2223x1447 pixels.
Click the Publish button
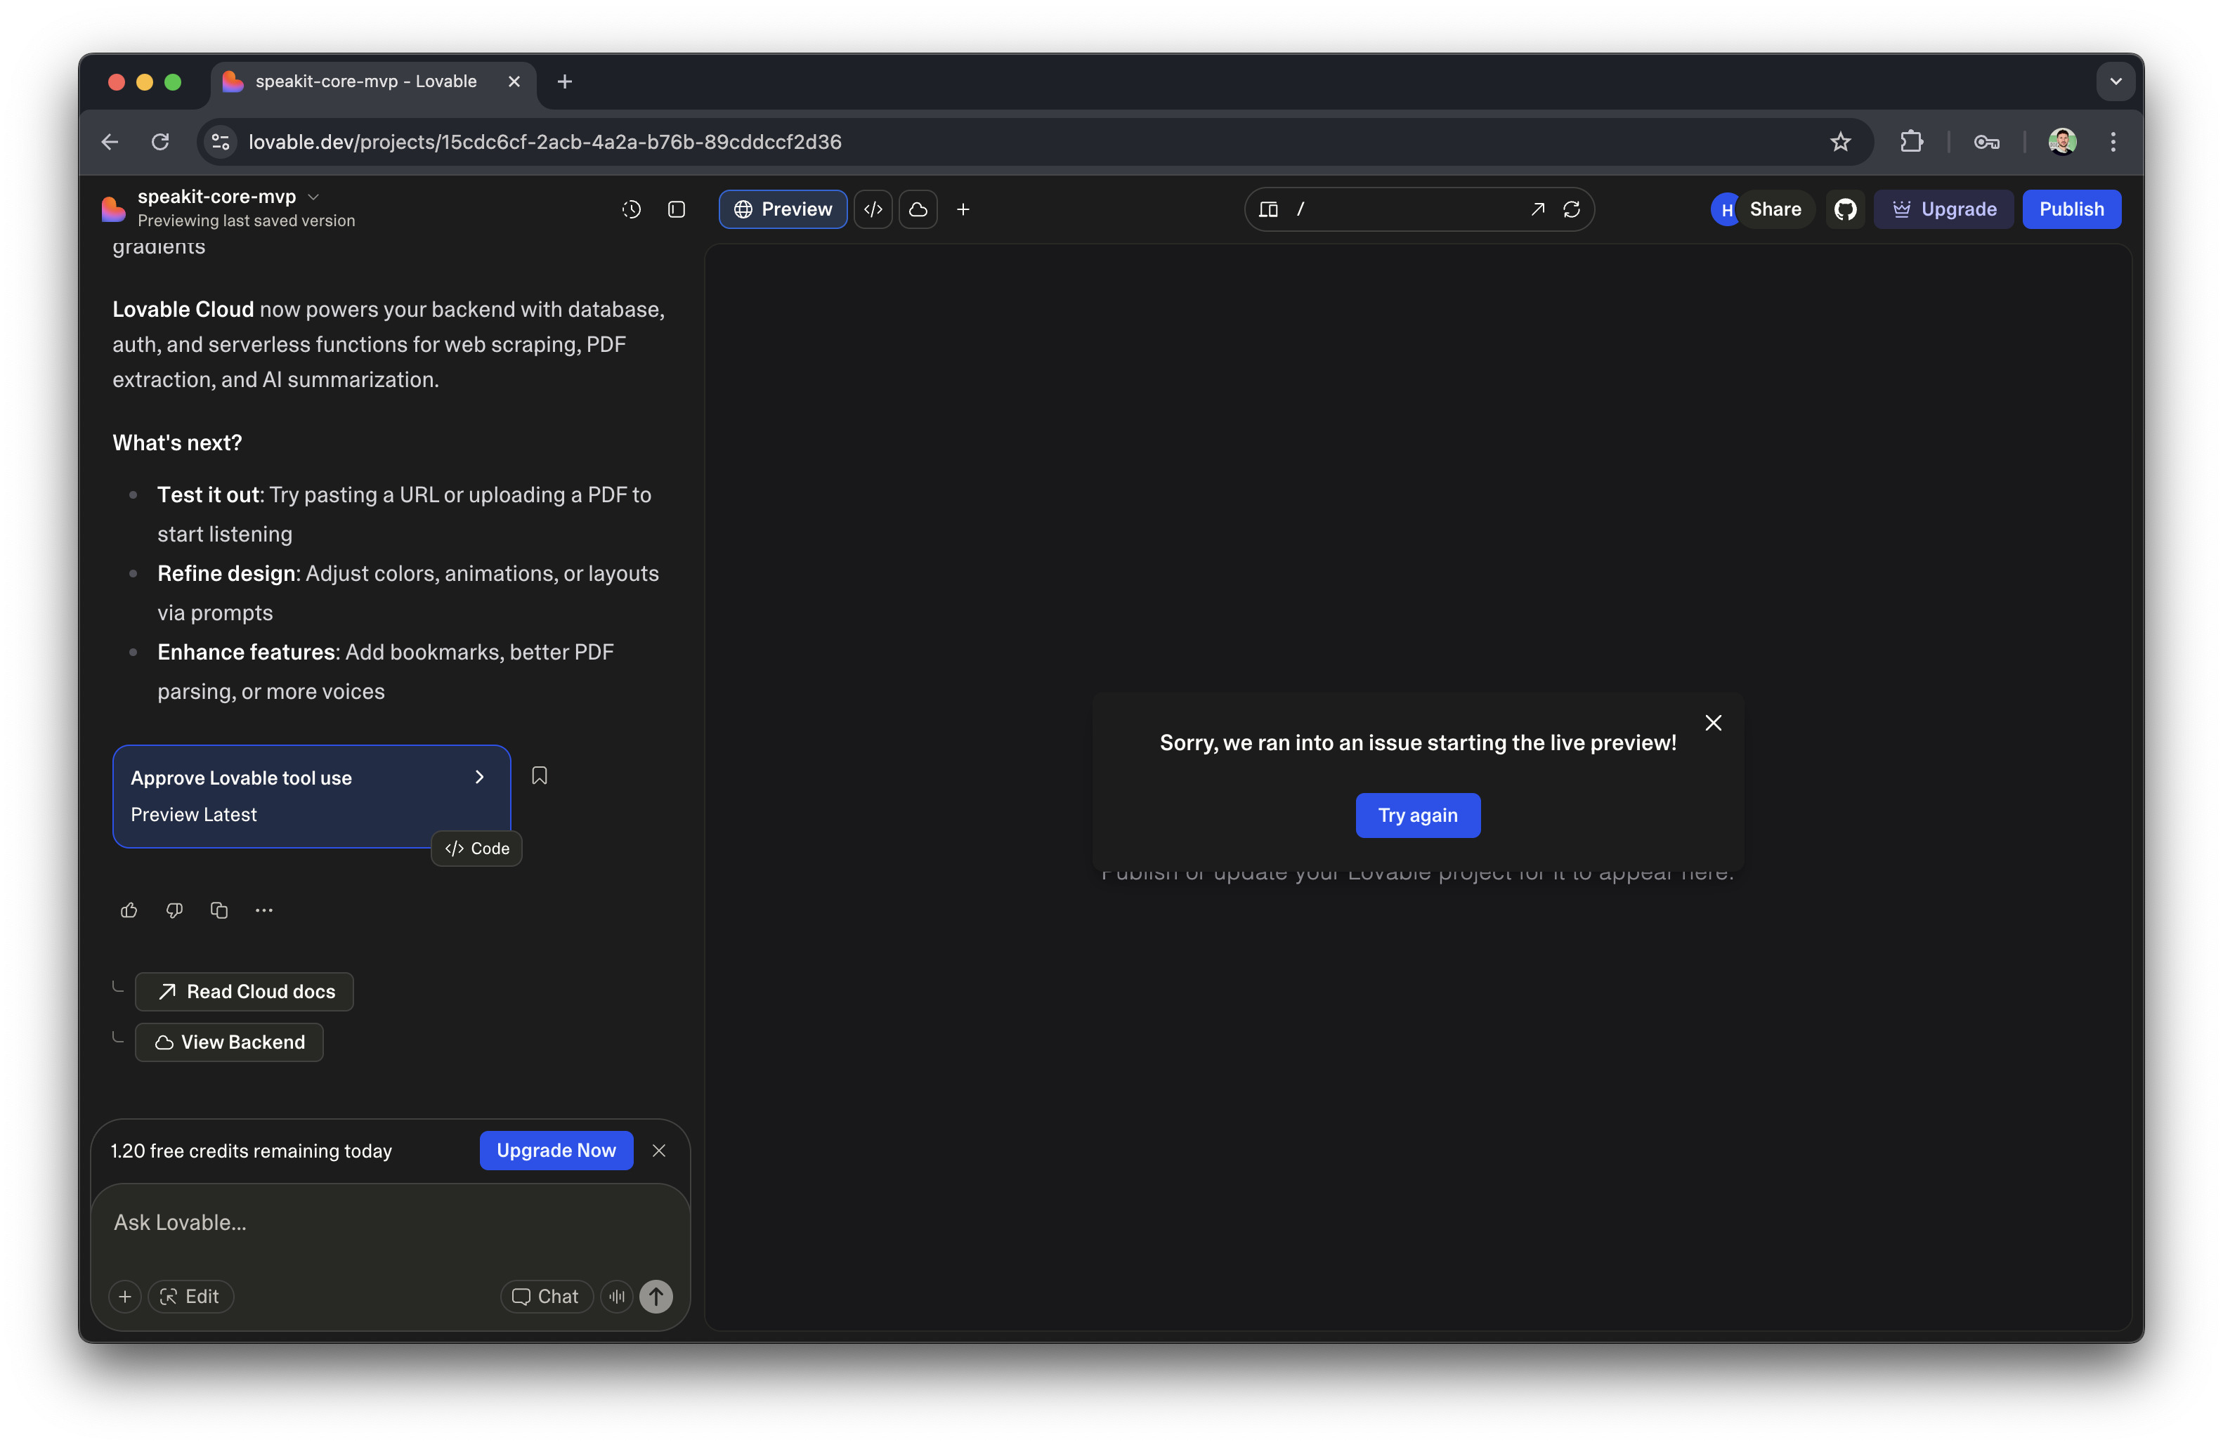tap(2071, 209)
